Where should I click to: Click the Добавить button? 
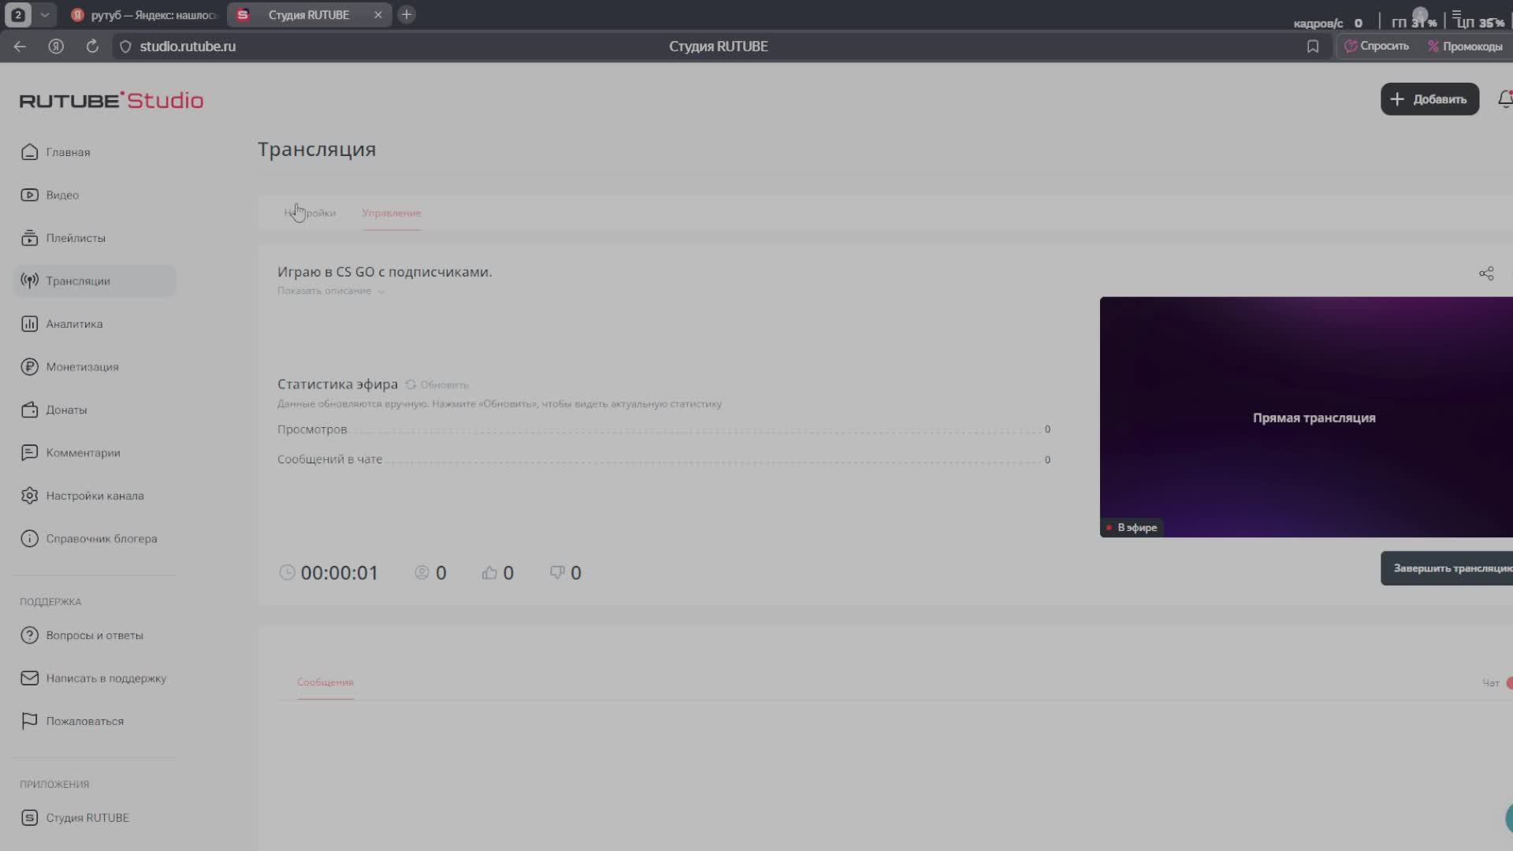pyautogui.click(x=1429, y=99)
